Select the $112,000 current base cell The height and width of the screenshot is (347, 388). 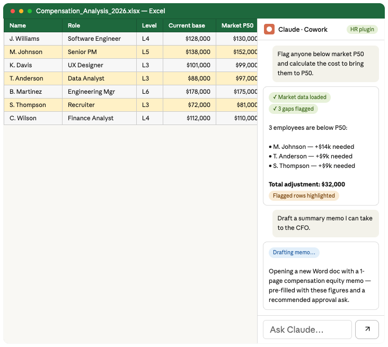(189, 118)
